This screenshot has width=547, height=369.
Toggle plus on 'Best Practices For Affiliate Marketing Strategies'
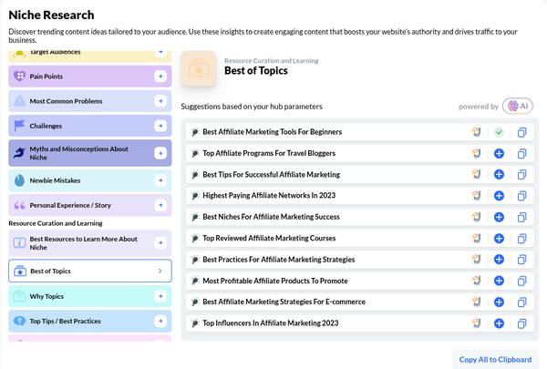coord(499,260)
